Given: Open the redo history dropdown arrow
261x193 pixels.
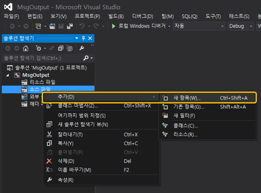Looking at the screenshot, I should pos(103,26).
